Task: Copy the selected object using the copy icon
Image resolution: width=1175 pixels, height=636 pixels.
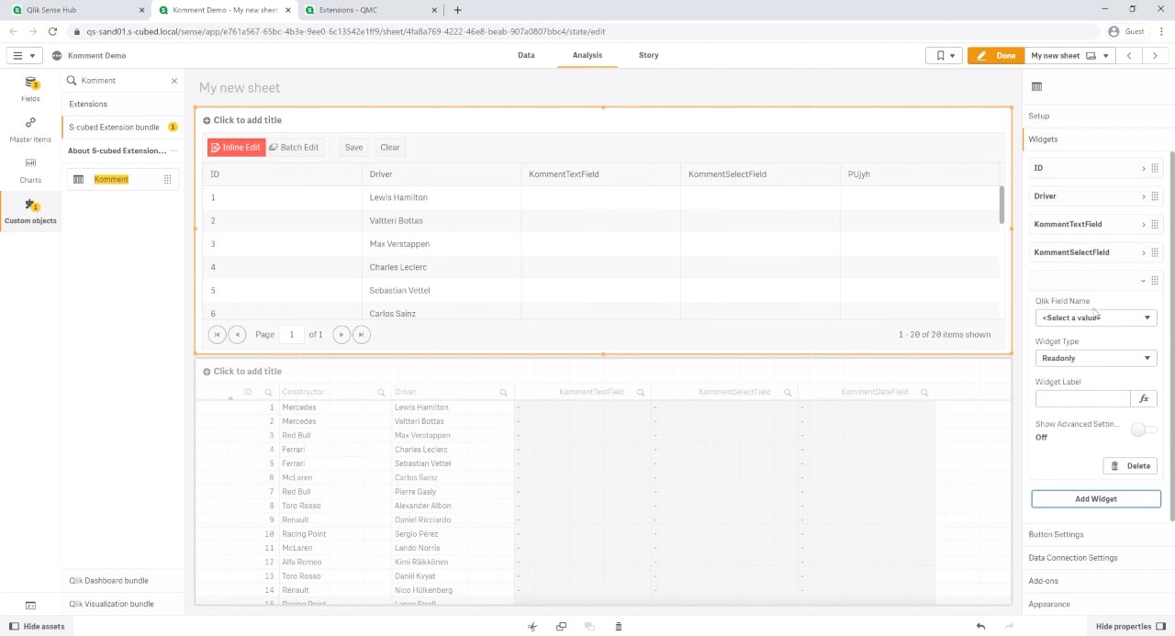Action: point(561,626)
